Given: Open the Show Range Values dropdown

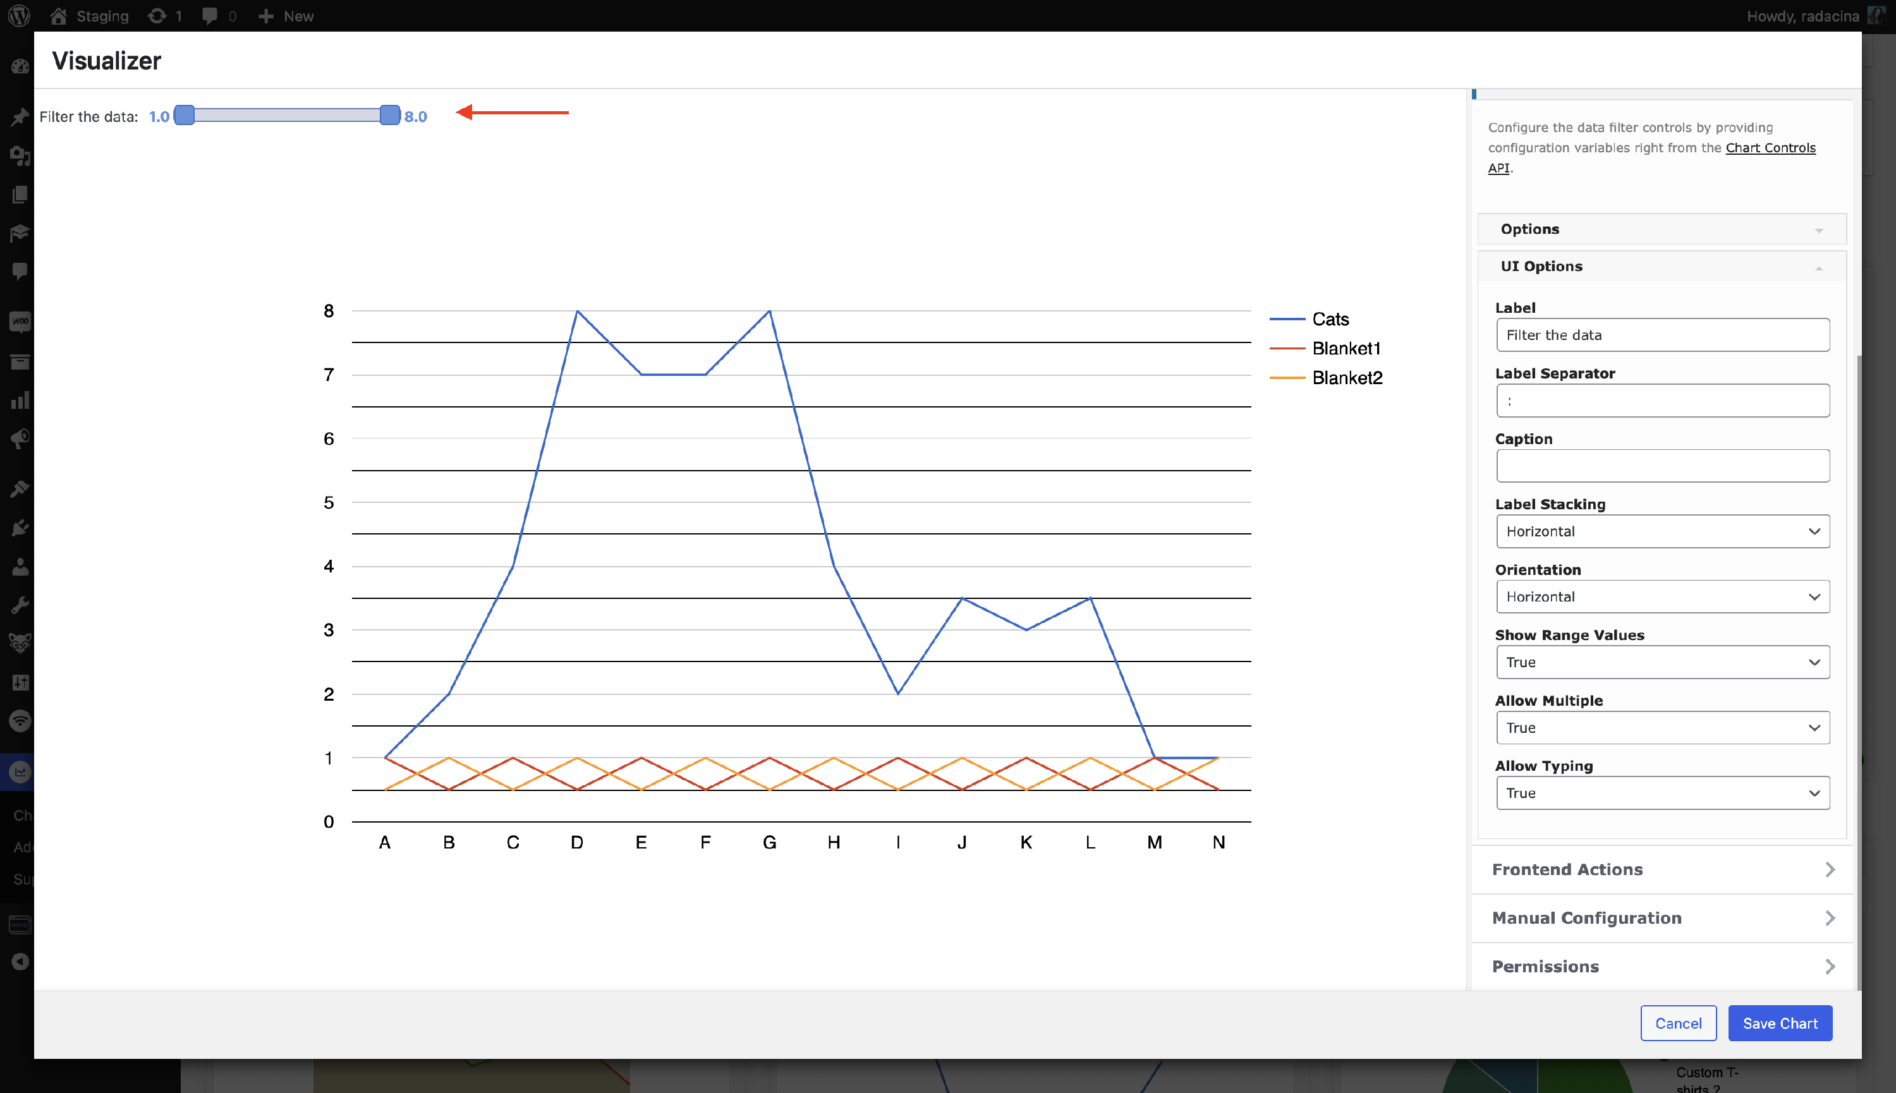Looking at the screenshot, I should click(x=1662, y=662).
